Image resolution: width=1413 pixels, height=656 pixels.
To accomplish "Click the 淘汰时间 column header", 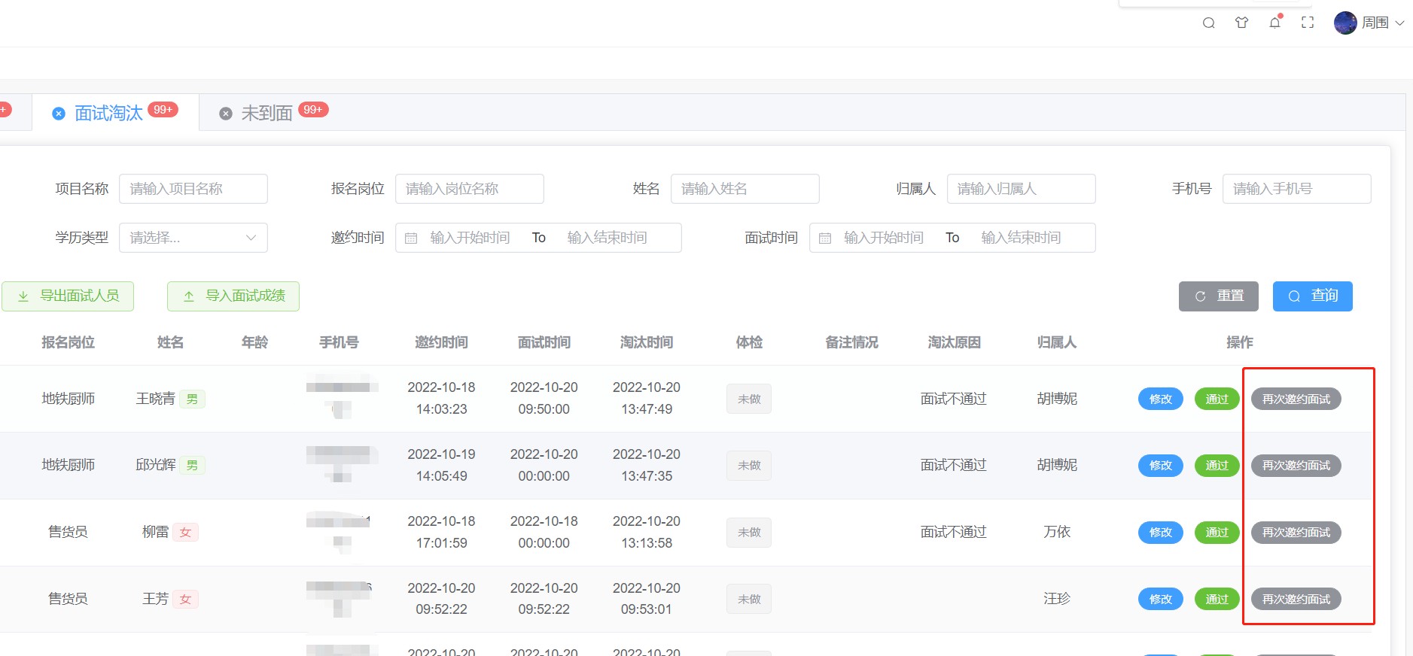I will [x=647, y=343].
